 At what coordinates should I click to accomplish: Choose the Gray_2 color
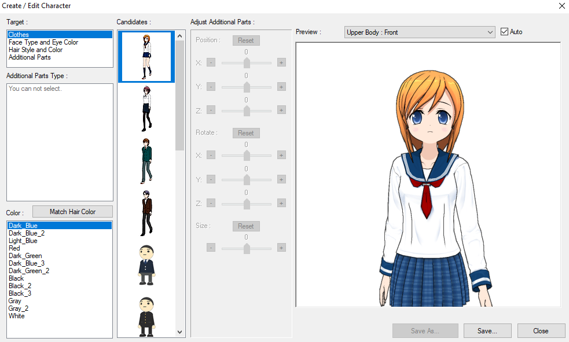click(60, 308)
